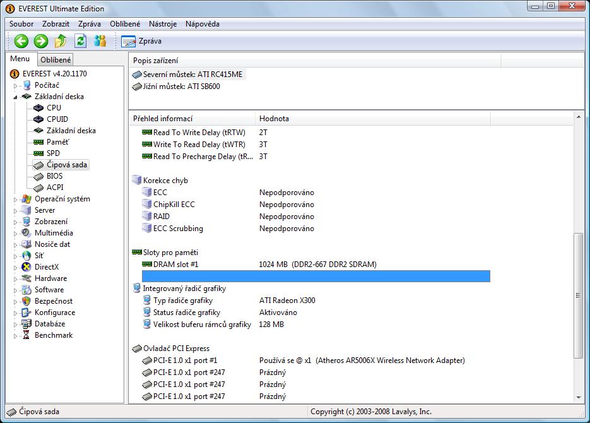This screenshot has width=590, height=423.
Task: Click the Hardware tree icon
Action: pos(27,278)
